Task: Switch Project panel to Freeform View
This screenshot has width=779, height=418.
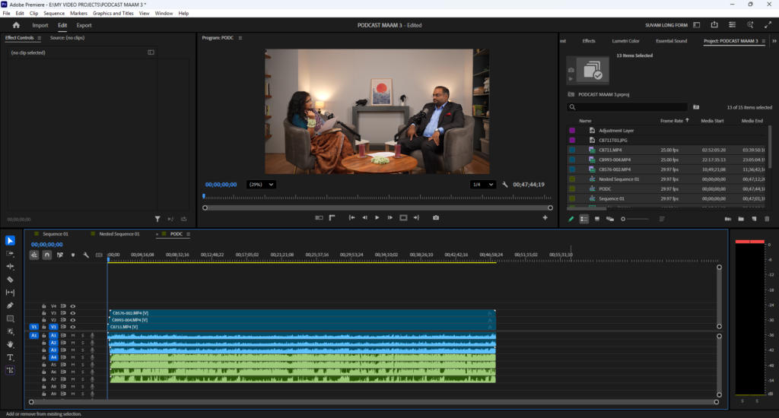Action: 610,219
